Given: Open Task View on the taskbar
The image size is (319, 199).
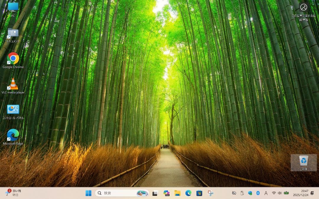Looking at the screenshot, I should tap(155, 194).
